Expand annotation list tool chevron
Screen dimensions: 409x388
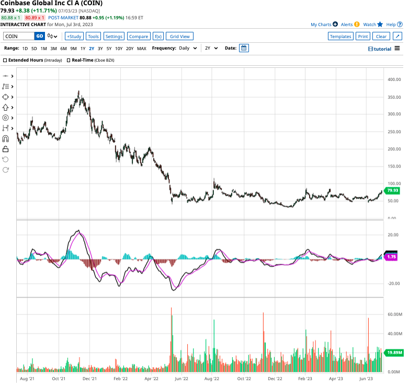click(12, 87)
